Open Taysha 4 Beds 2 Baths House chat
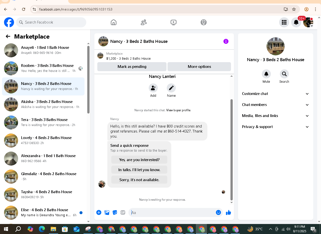 [43, 195]
